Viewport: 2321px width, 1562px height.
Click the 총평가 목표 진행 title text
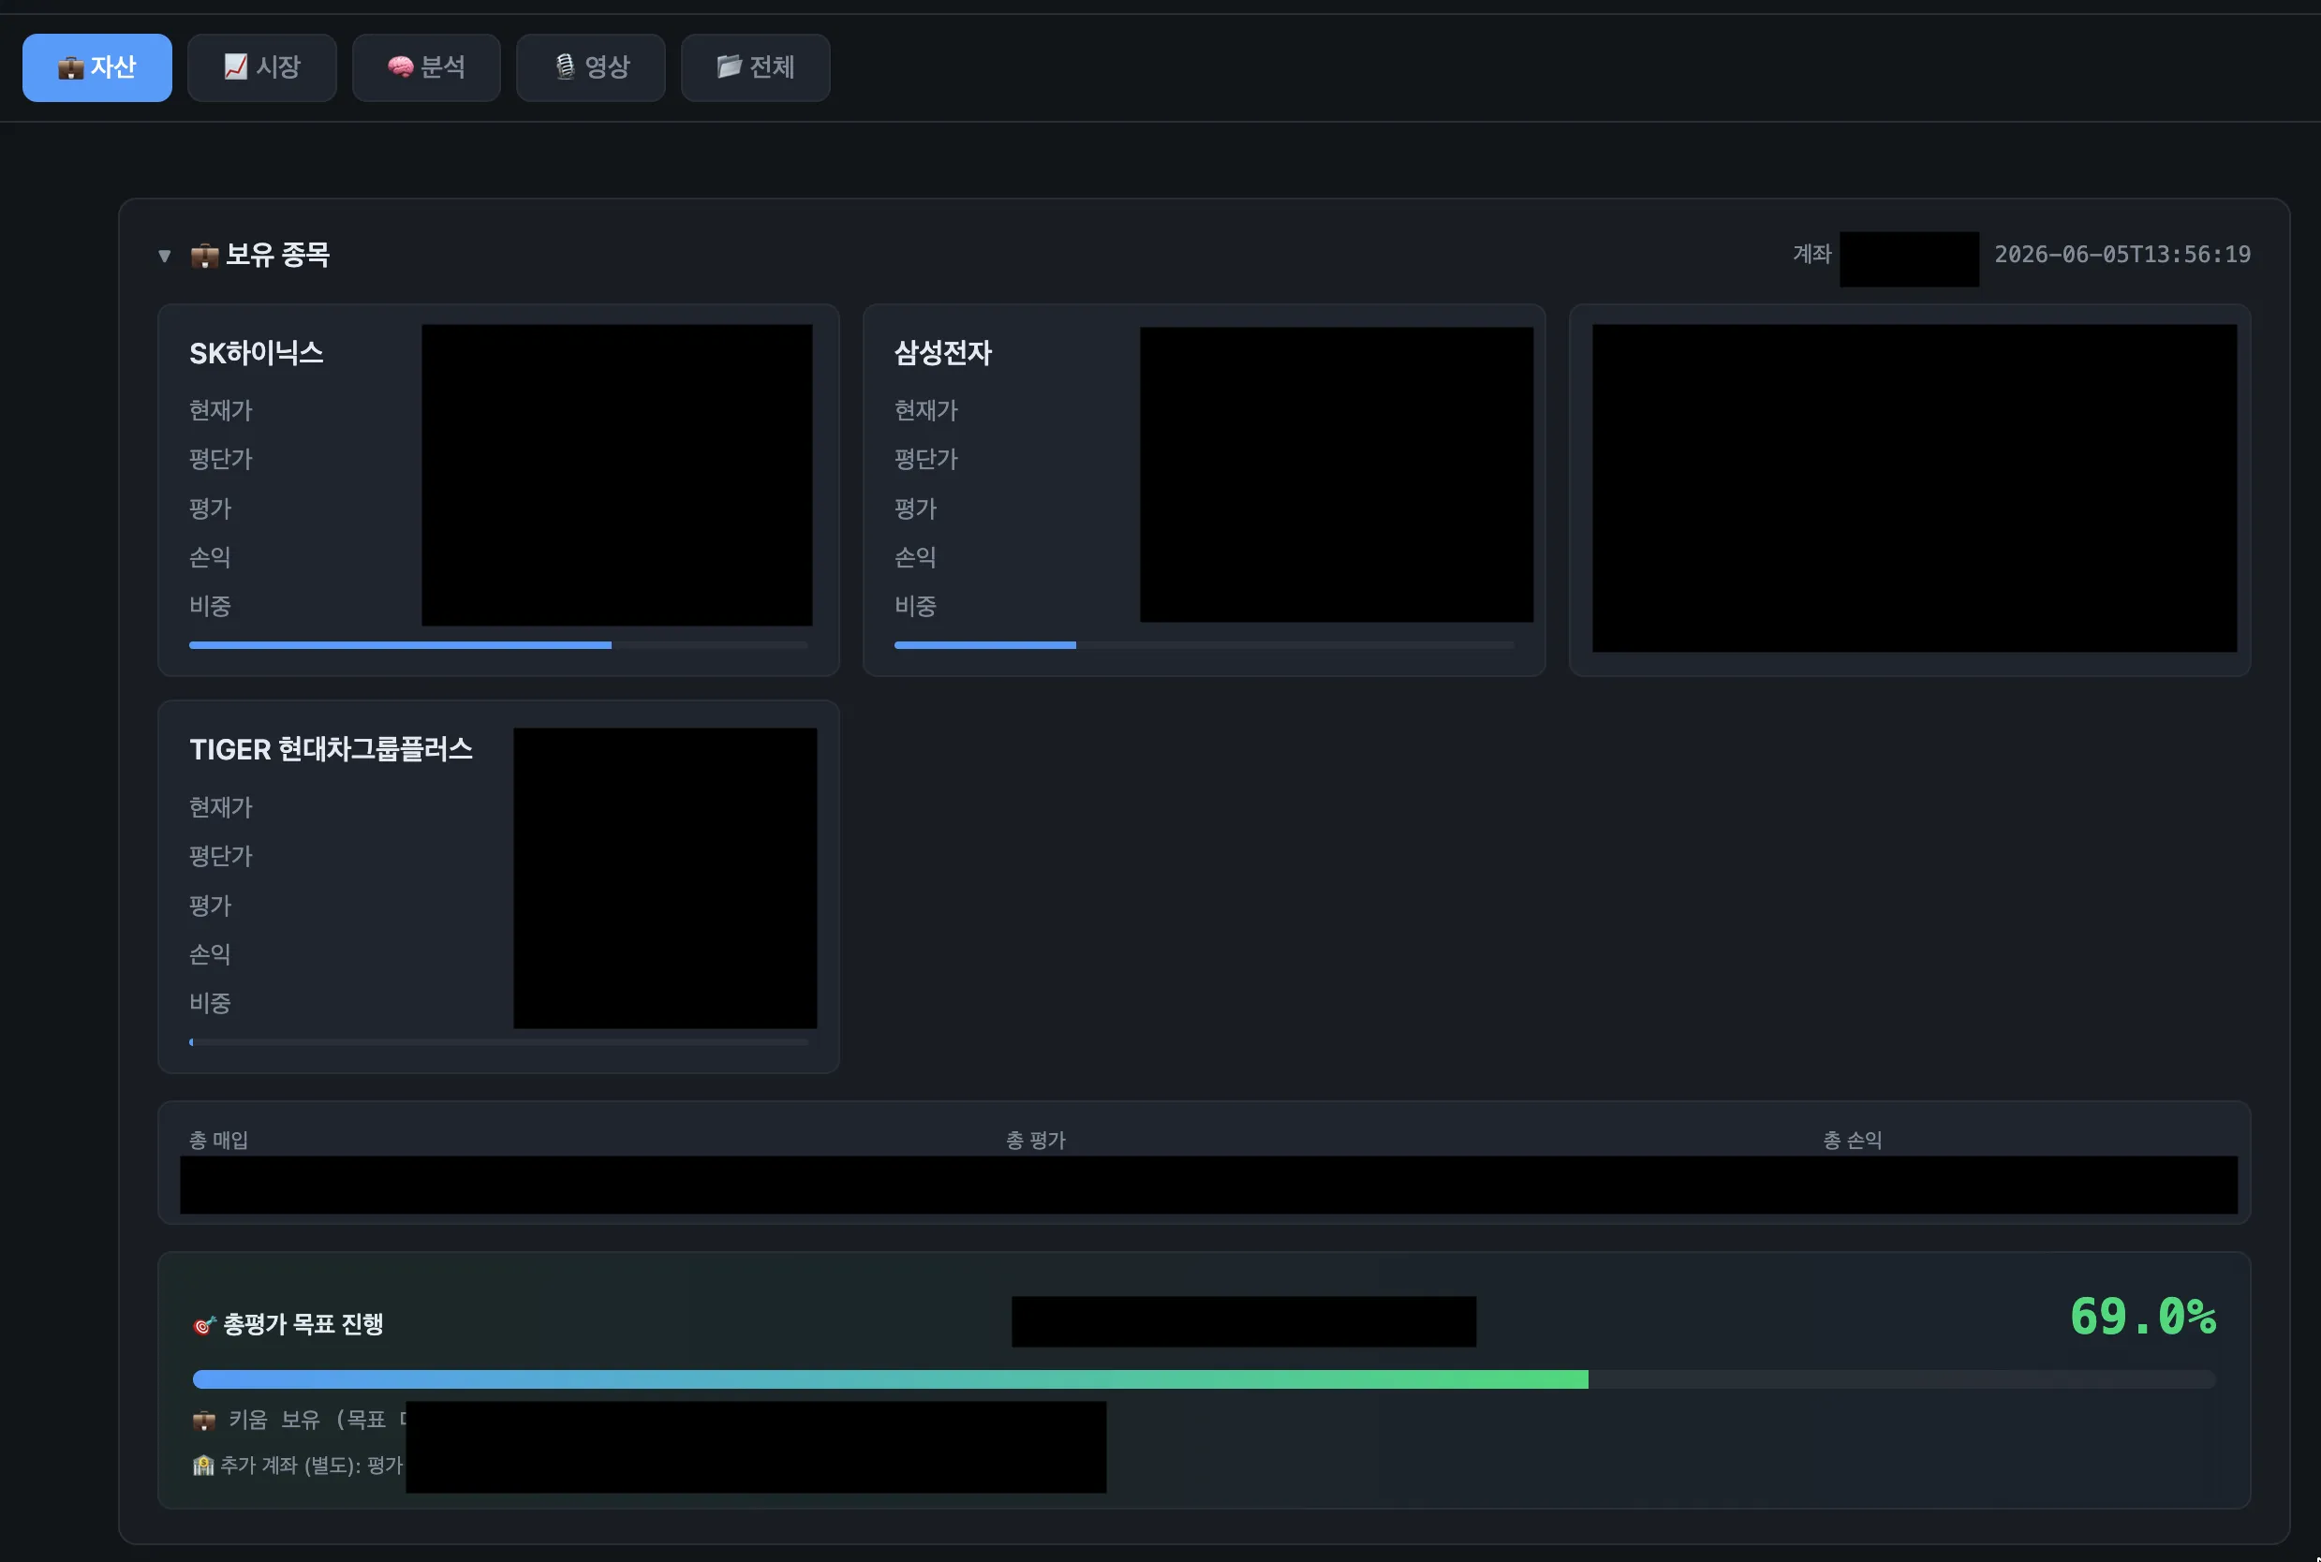303,1324
